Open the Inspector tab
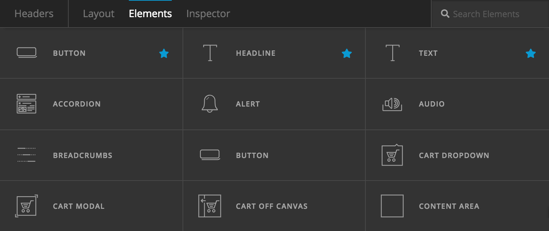Viewport: 549px width, 231px height. (x=208, y=14)
